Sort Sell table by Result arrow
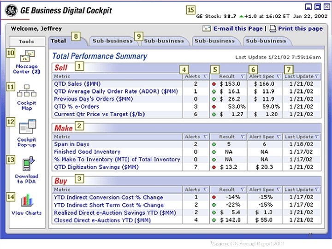Screen dimensions: 332x249 tap(243, 76)
